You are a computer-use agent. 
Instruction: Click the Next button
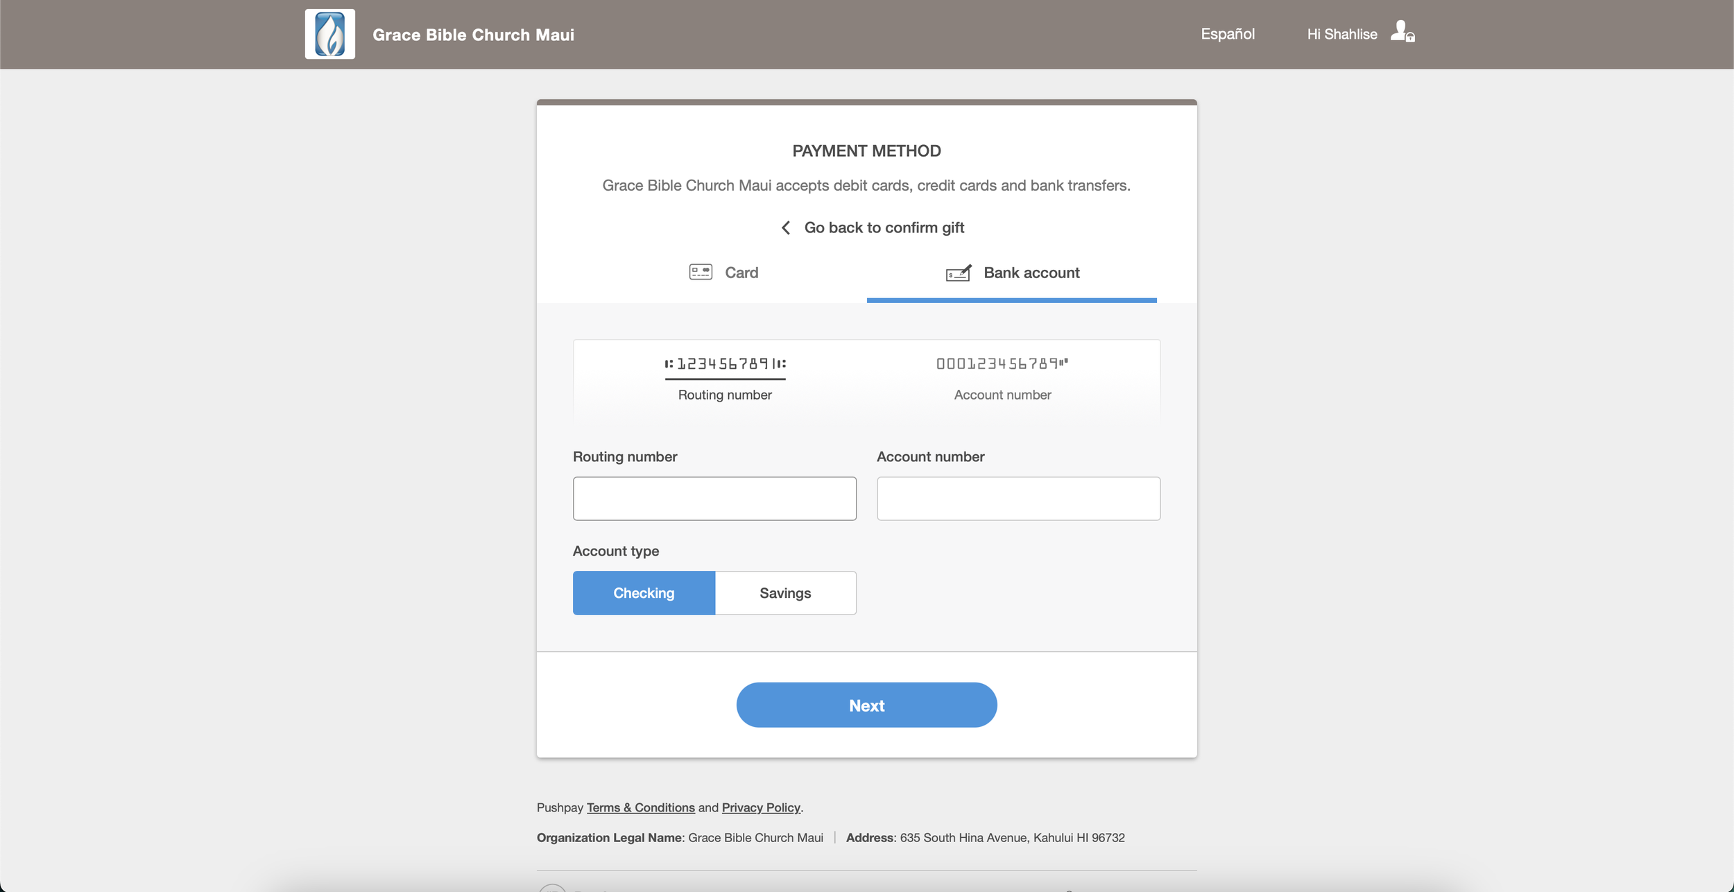tap(867, 705)
